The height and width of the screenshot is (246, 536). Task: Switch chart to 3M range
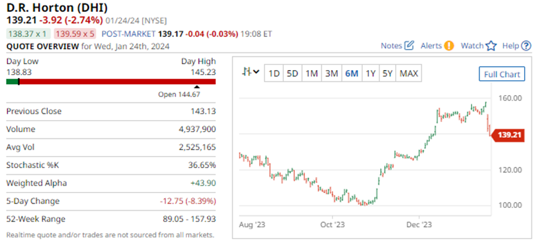pyautogui.click(x=331, y=73)
